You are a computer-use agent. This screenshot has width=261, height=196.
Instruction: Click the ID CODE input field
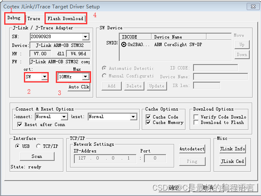click(x=215, y=68)
